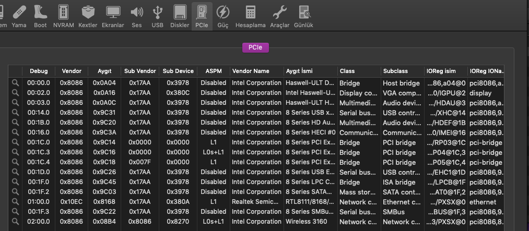This screenshot has width=529, height=231.
Task: Sort table by Vendor column header
Action: tap(72, 71)
